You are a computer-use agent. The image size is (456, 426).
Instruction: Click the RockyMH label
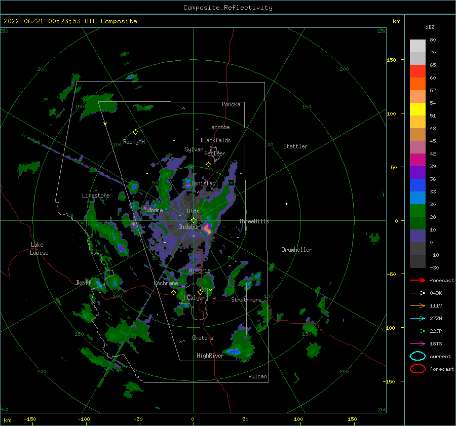tap(134, 142)
